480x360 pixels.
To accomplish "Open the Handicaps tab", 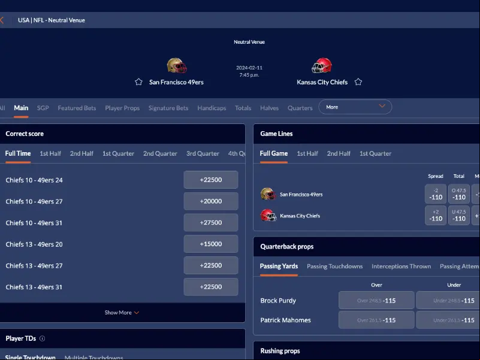I will [212, 108].
